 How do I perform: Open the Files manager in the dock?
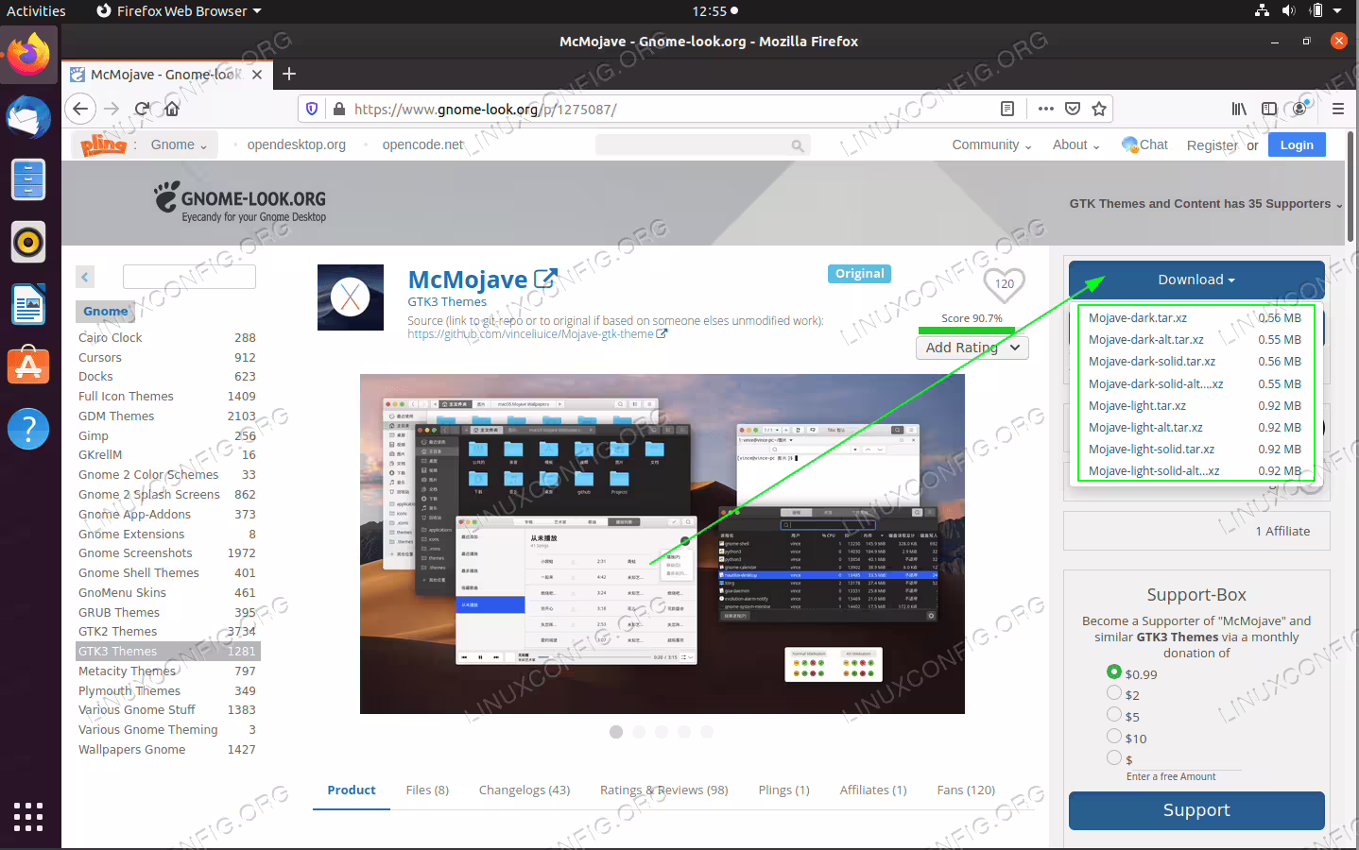(28, 179)
